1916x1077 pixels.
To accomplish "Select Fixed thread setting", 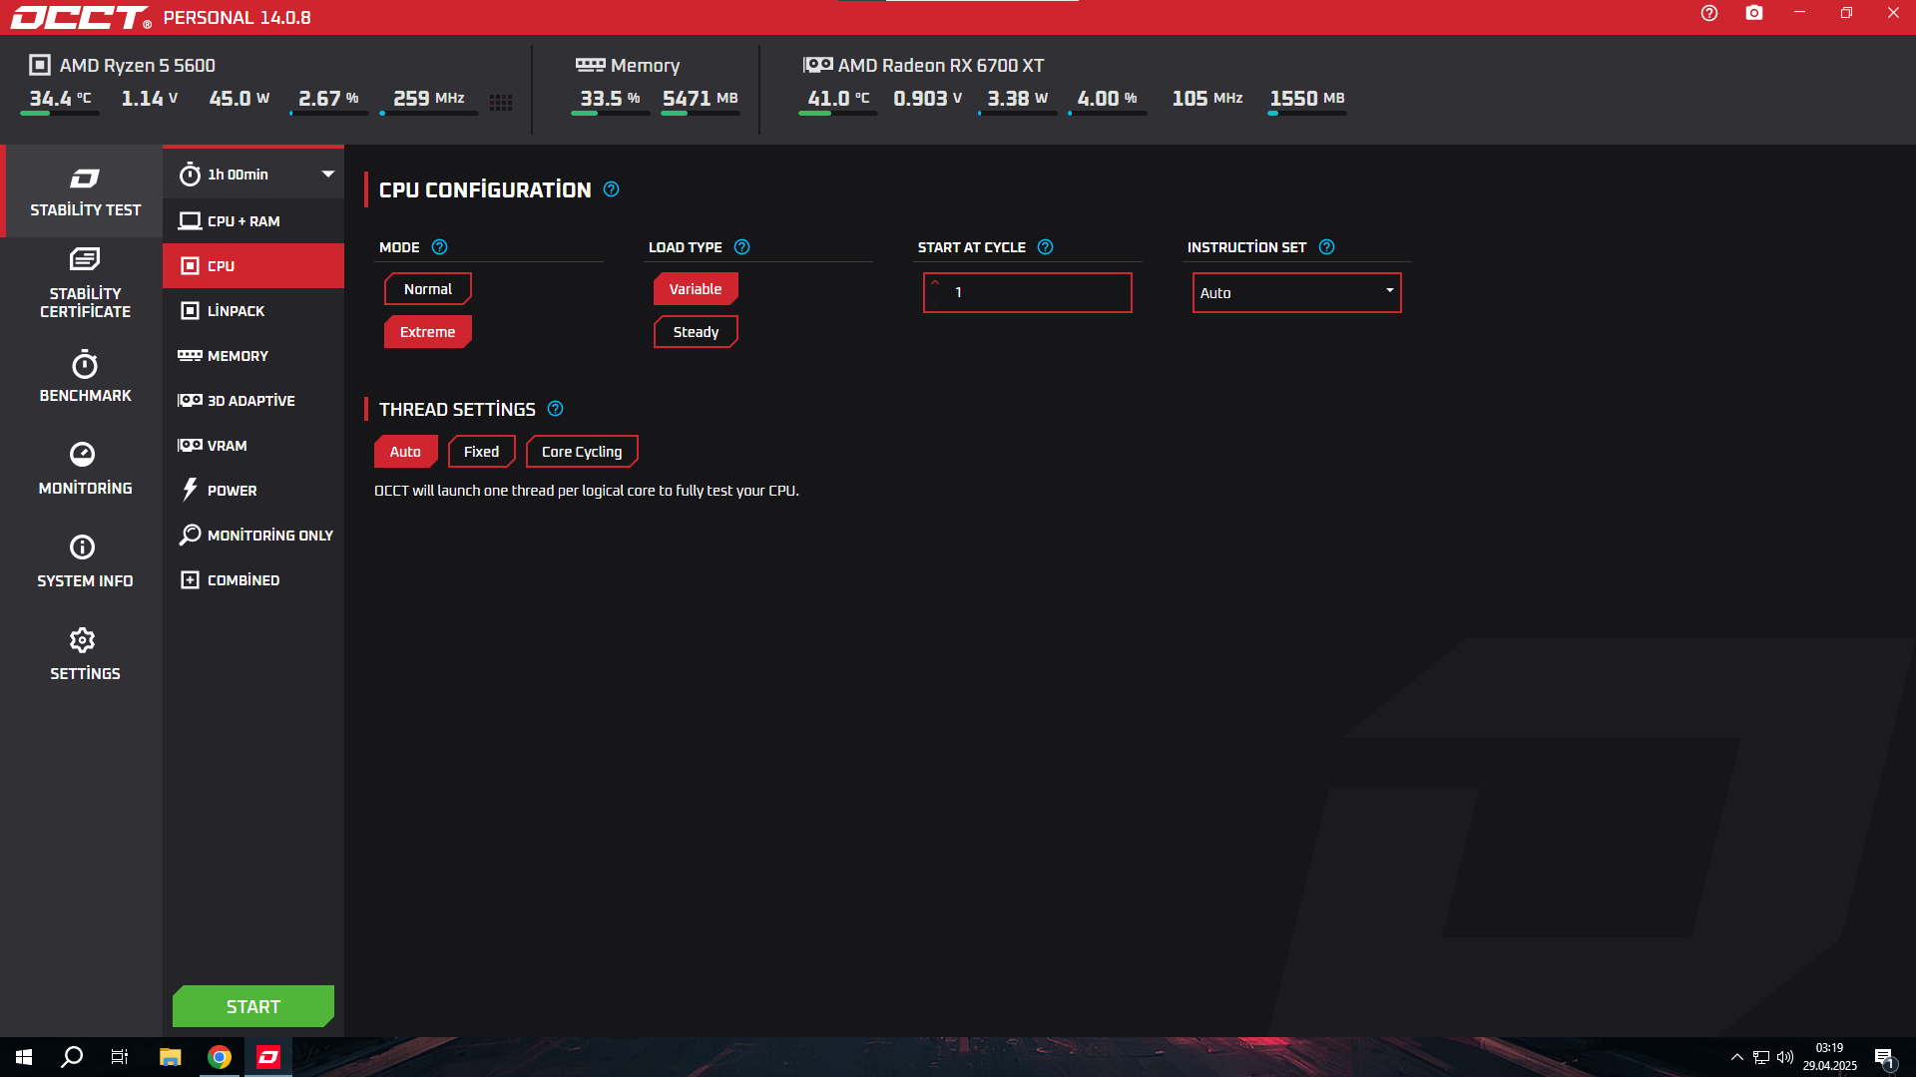I will [481, 452].
